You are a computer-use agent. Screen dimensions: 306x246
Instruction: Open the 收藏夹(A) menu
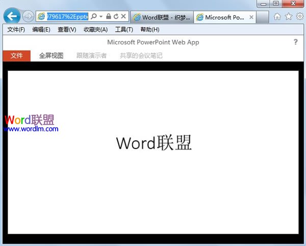tap(96, 30)
